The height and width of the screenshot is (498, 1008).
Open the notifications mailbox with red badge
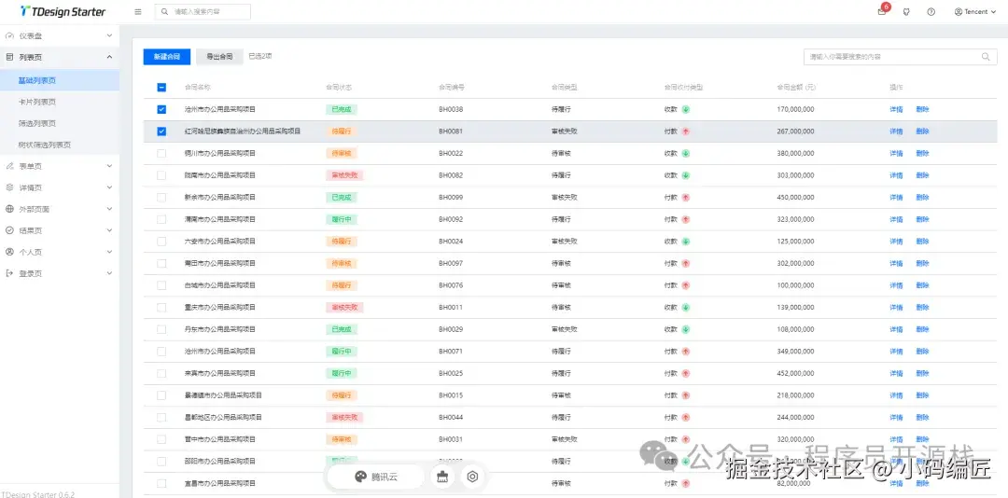point(881,11)
